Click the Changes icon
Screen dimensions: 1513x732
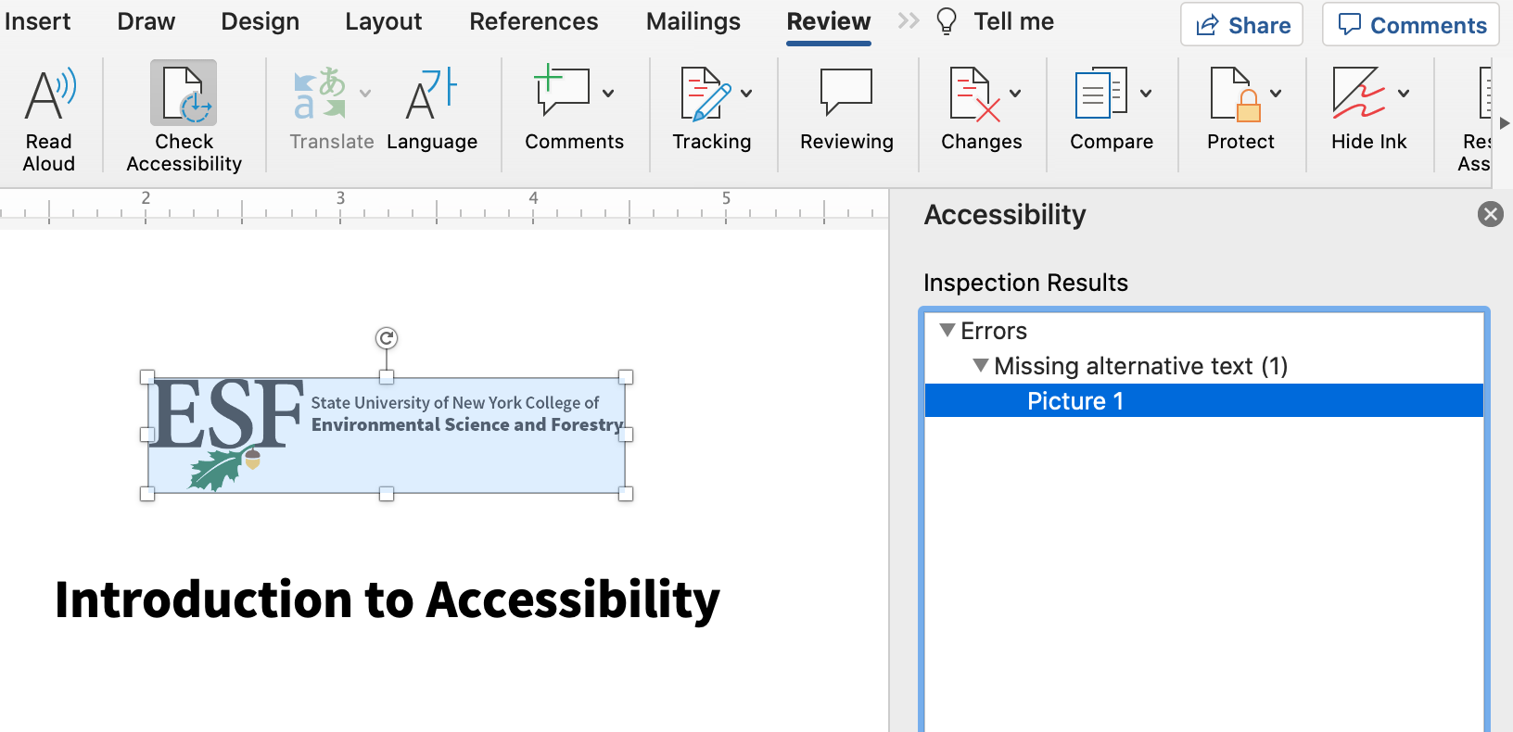[x=974, y=94]
